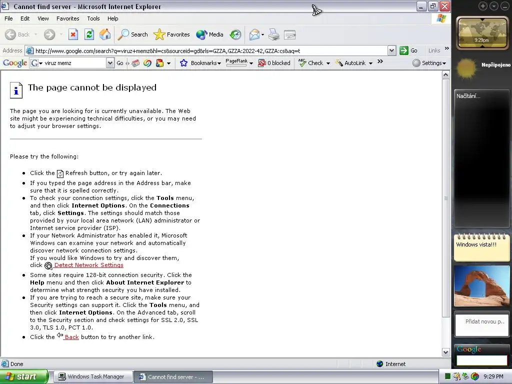
Task: Click the 'Přidat novou p..' gadget field
Action: click(x=481, y=324)
